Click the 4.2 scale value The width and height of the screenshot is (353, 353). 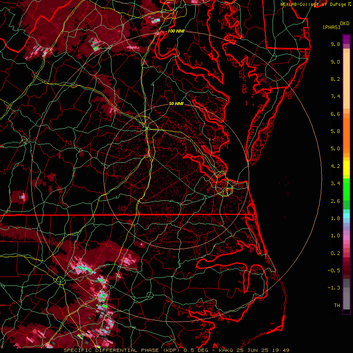pyautogui.click(x=335, y=166)
